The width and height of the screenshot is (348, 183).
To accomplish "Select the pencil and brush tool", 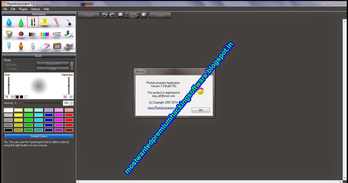I will [x=33, y=22].
